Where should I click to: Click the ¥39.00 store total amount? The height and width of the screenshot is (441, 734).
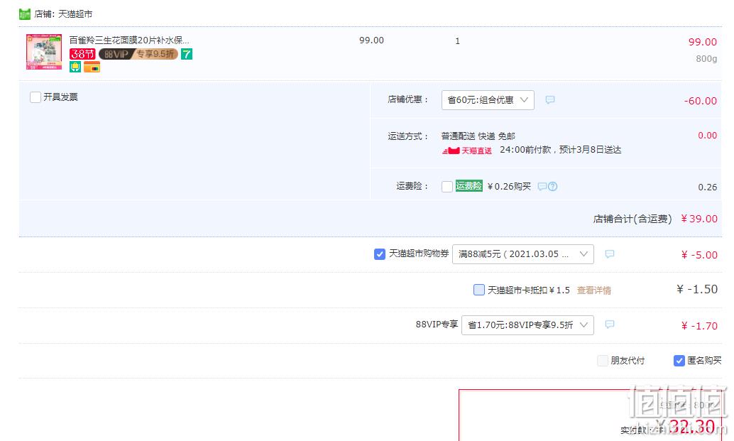(x=699, y=219)
